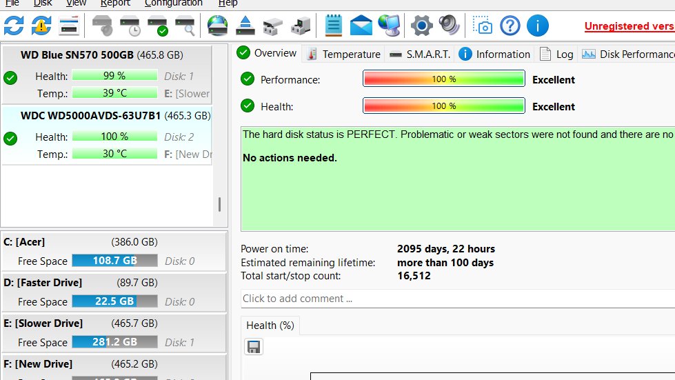This screenshot has height=380, width=675.
Task: Click the globe with monitor icon
Action: coord(389,26)
